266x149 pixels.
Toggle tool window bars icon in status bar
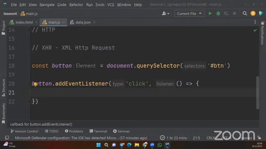click(x=7, y=138)
